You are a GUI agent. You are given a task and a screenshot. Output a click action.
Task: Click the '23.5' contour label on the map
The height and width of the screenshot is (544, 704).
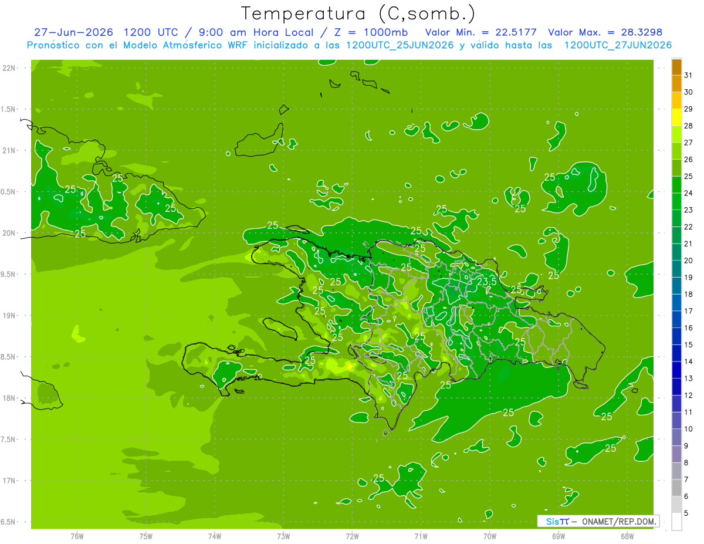486,281
